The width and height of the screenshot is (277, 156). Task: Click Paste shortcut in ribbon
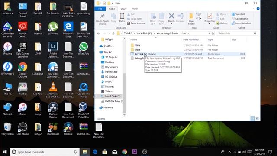pyautogui.click(x=136, y=23)
